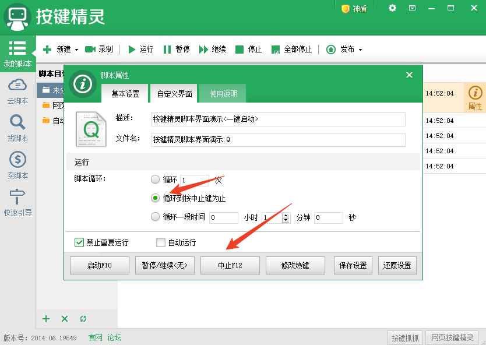
Task: Toggle the 禁止重复运行 checkbox
Action: tap(79, 242)
